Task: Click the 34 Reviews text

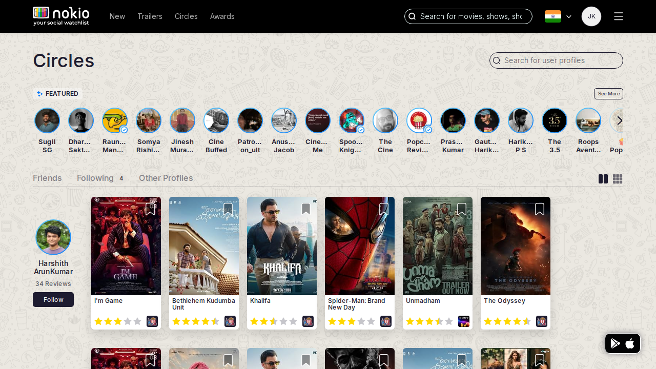Action: click(x=53, y=283)
